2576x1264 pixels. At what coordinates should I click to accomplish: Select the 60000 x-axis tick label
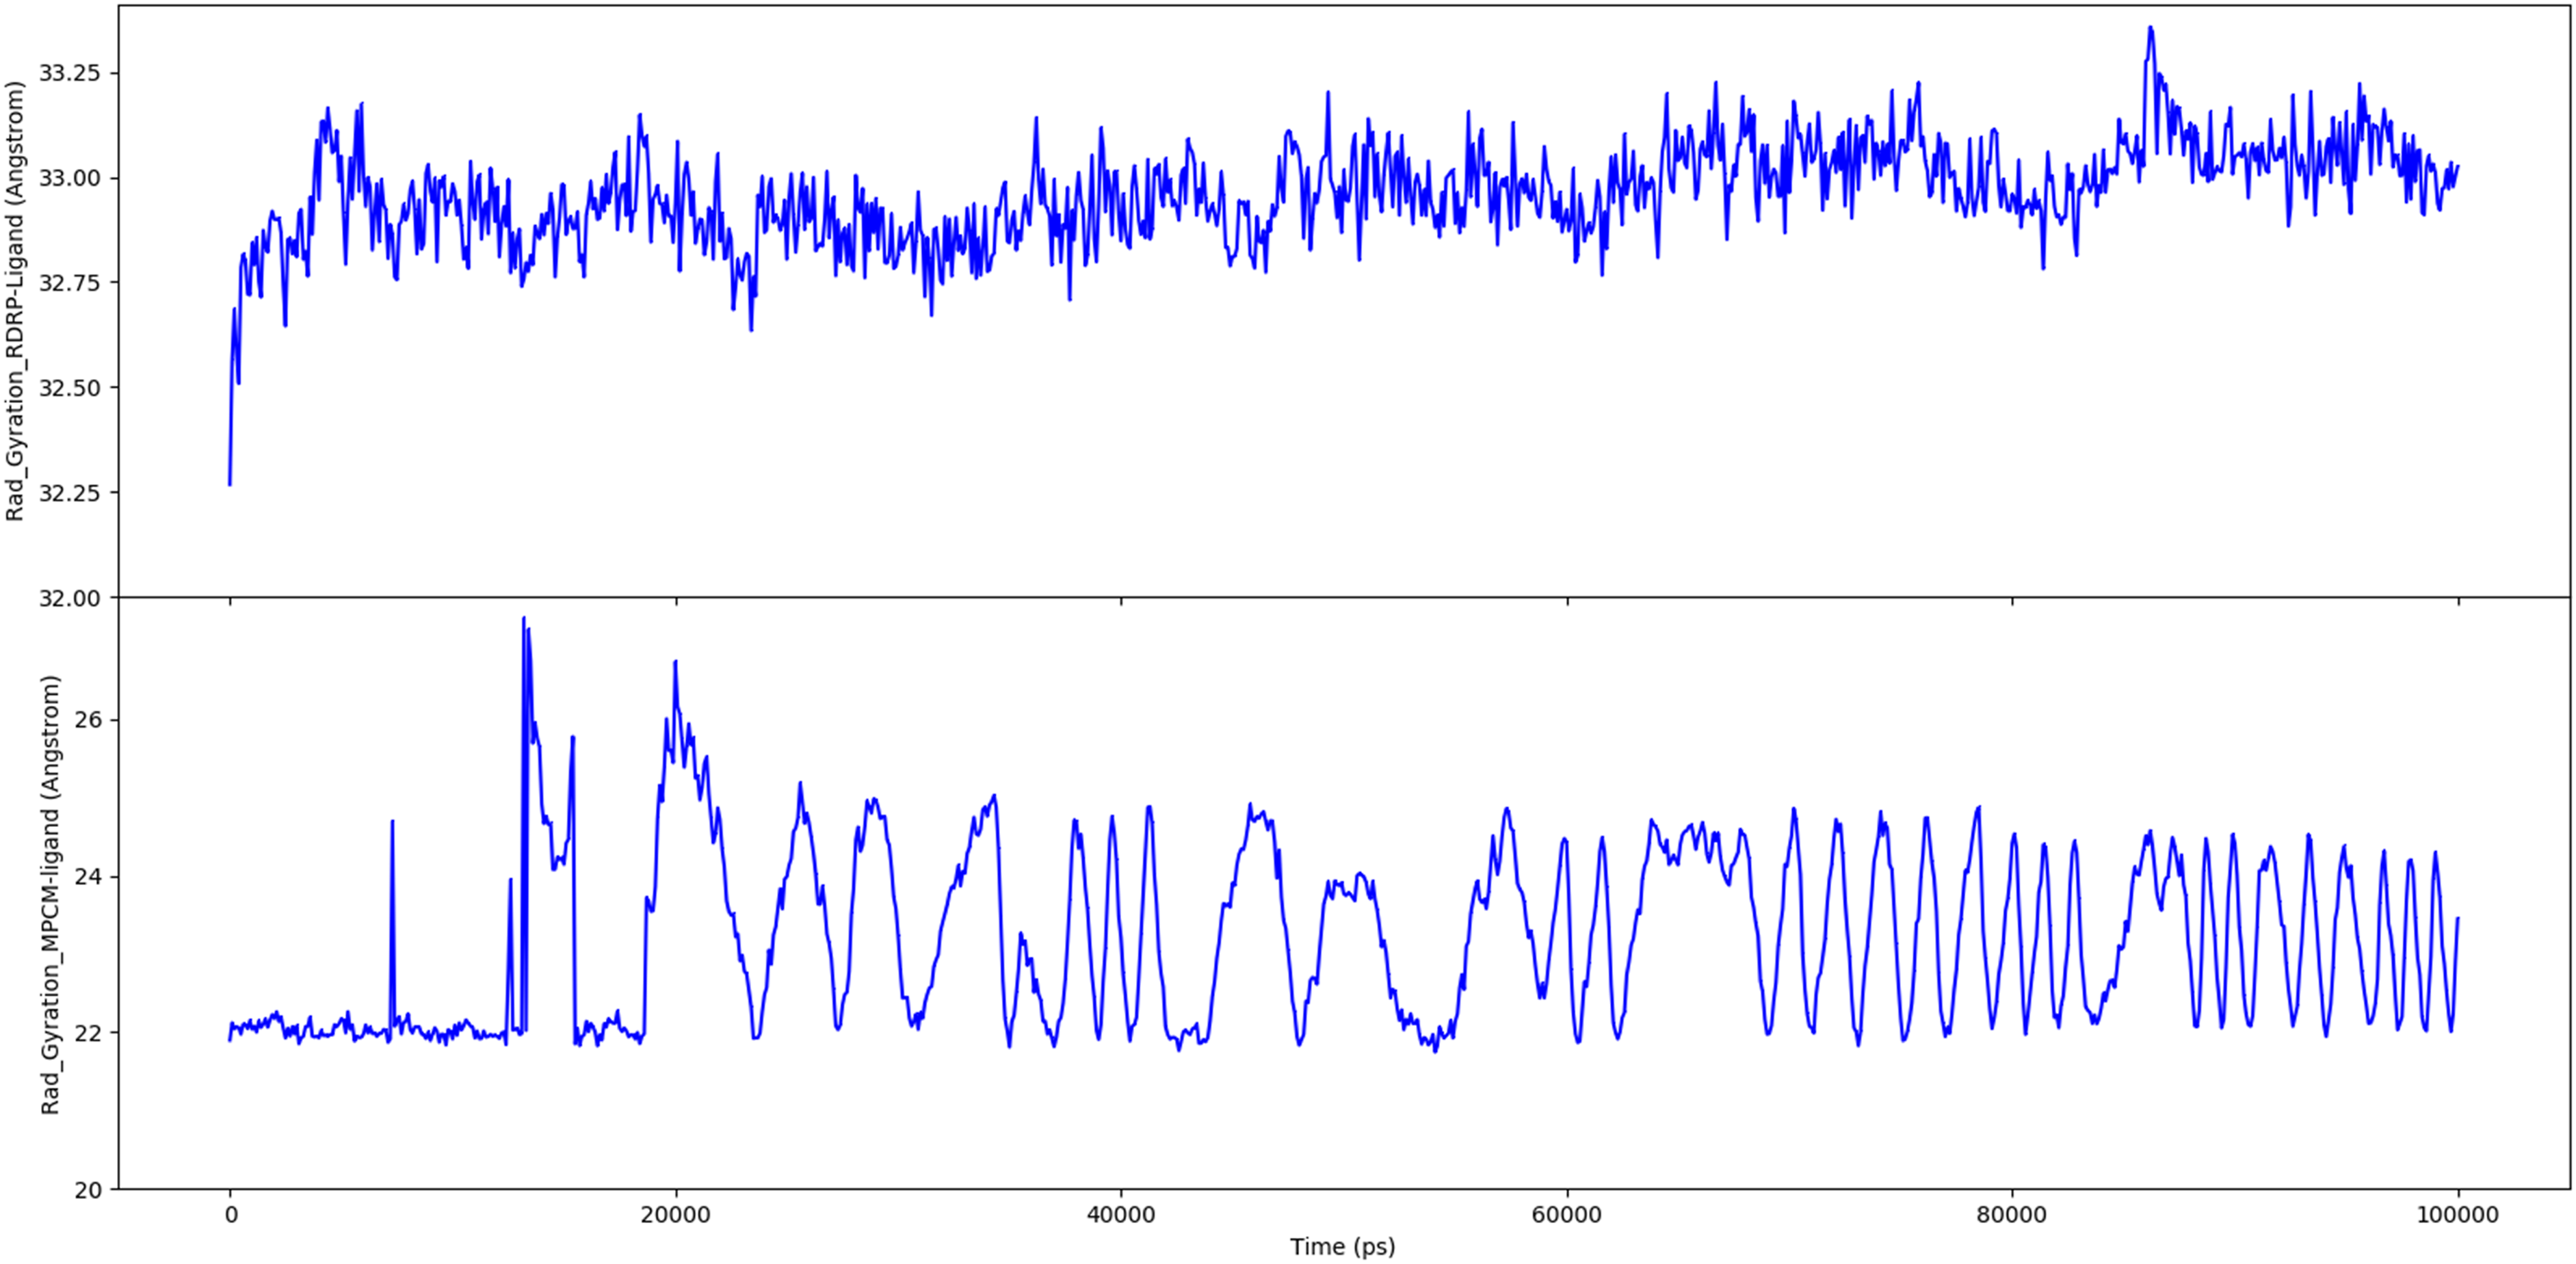coord(1566,1215)
